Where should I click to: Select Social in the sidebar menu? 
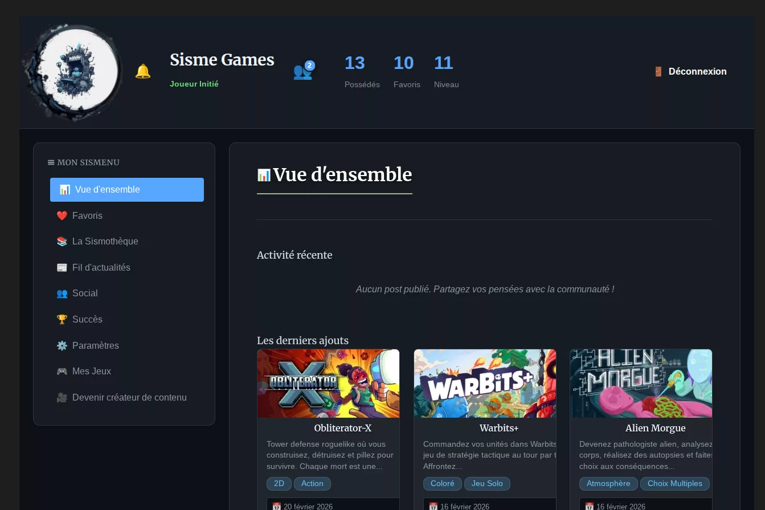click(85, 293)
